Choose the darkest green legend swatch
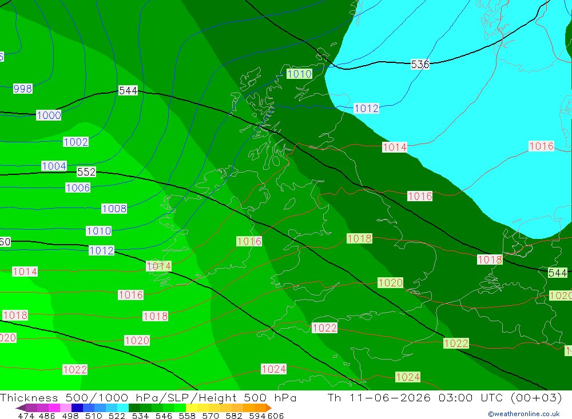This screenshot has width=572, height=419. coord(134,408)
